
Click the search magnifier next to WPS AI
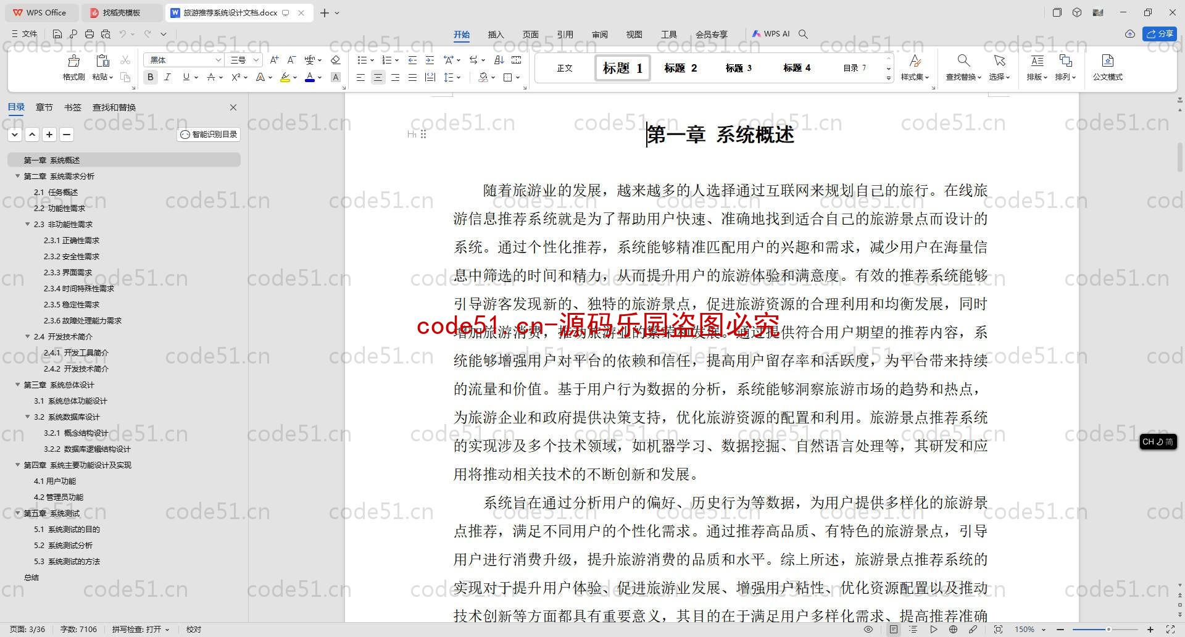803,34
